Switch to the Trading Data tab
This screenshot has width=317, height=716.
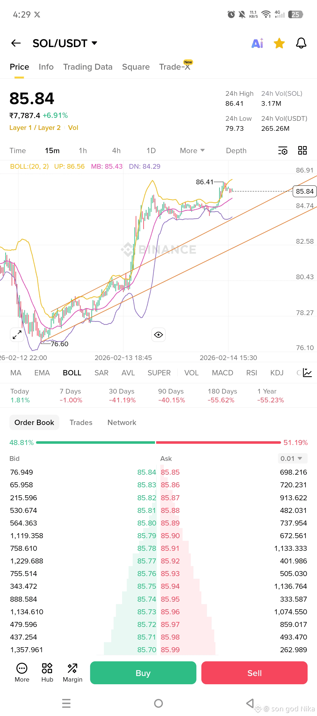tap(88, 67)
